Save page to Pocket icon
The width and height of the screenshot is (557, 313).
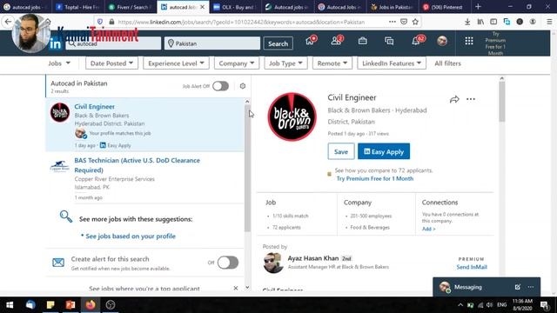[x=404, y=22]
